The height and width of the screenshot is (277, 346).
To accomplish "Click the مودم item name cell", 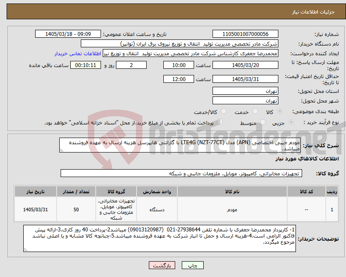I will point(232,210).
